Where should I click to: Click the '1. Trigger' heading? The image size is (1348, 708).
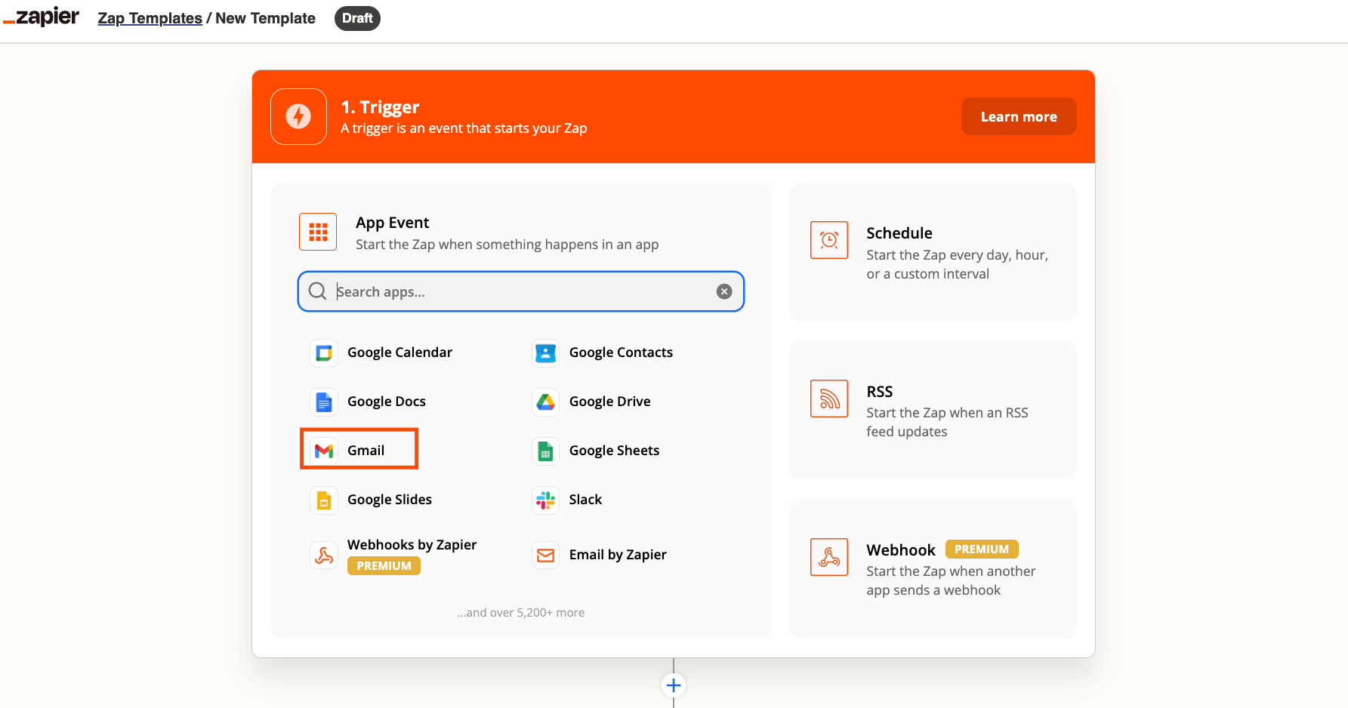coord(380,107)
